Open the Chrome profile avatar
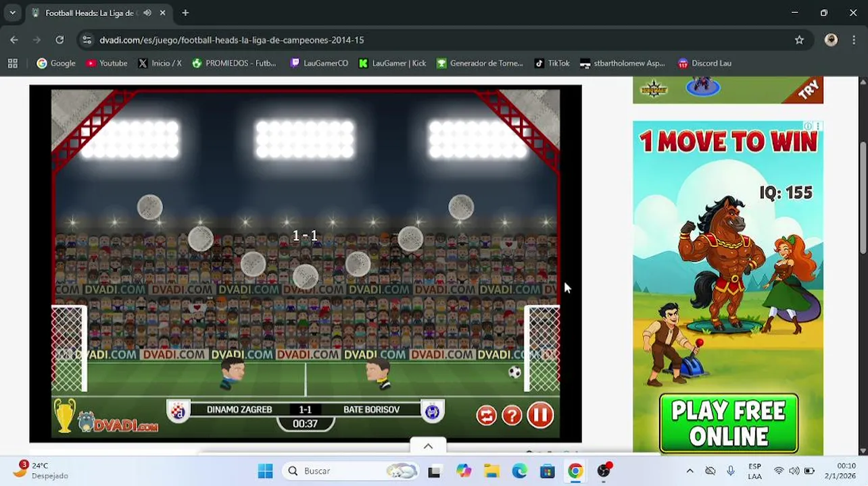The height and width of the screenshot is (486, 868). click(831, 40)
